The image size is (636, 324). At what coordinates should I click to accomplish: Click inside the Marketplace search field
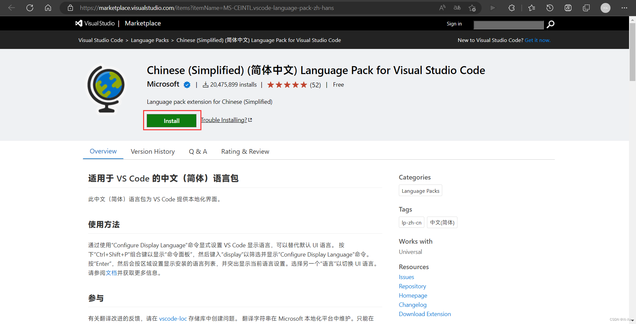click(x=508, y=24)
